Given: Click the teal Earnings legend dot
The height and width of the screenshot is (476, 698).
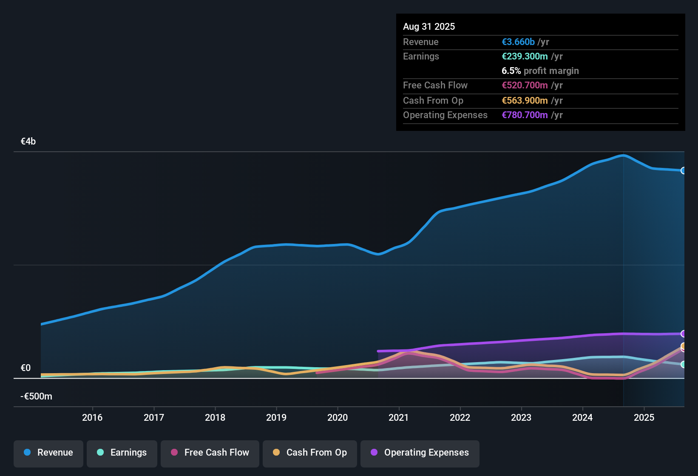Looking at the screenshot, I should 100,453.
